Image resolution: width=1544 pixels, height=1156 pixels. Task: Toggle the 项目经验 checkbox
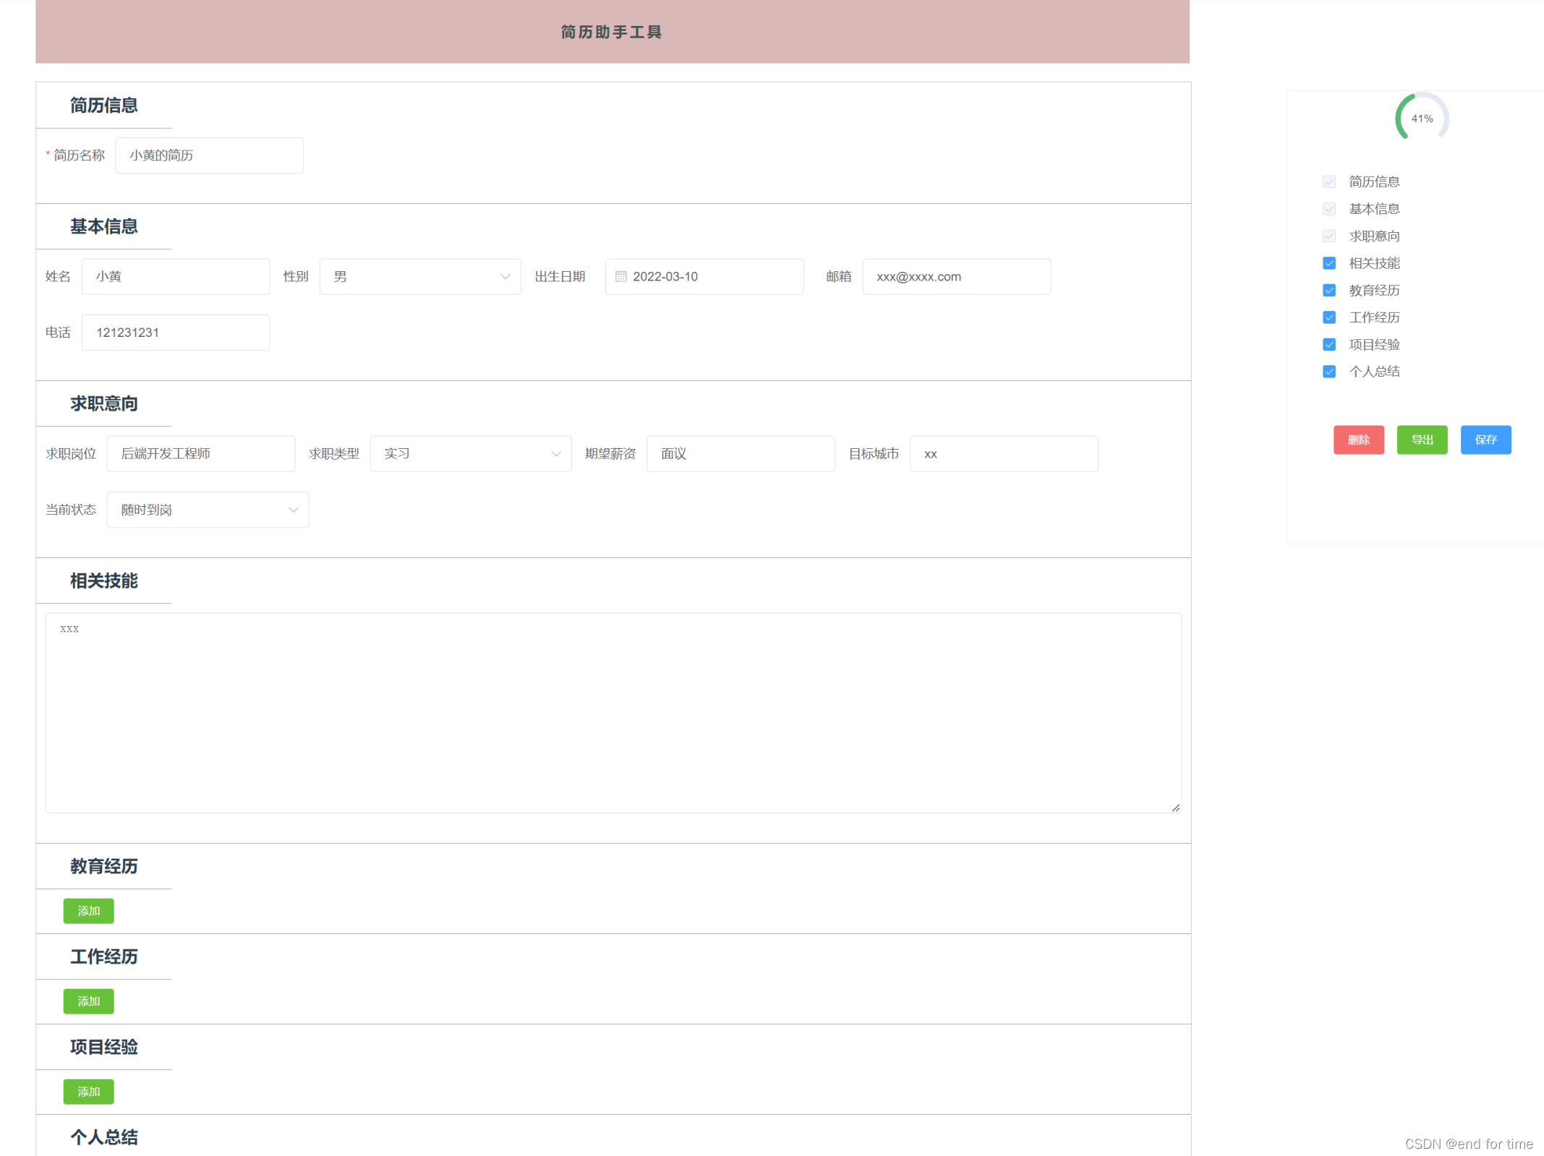[1328, 345]
